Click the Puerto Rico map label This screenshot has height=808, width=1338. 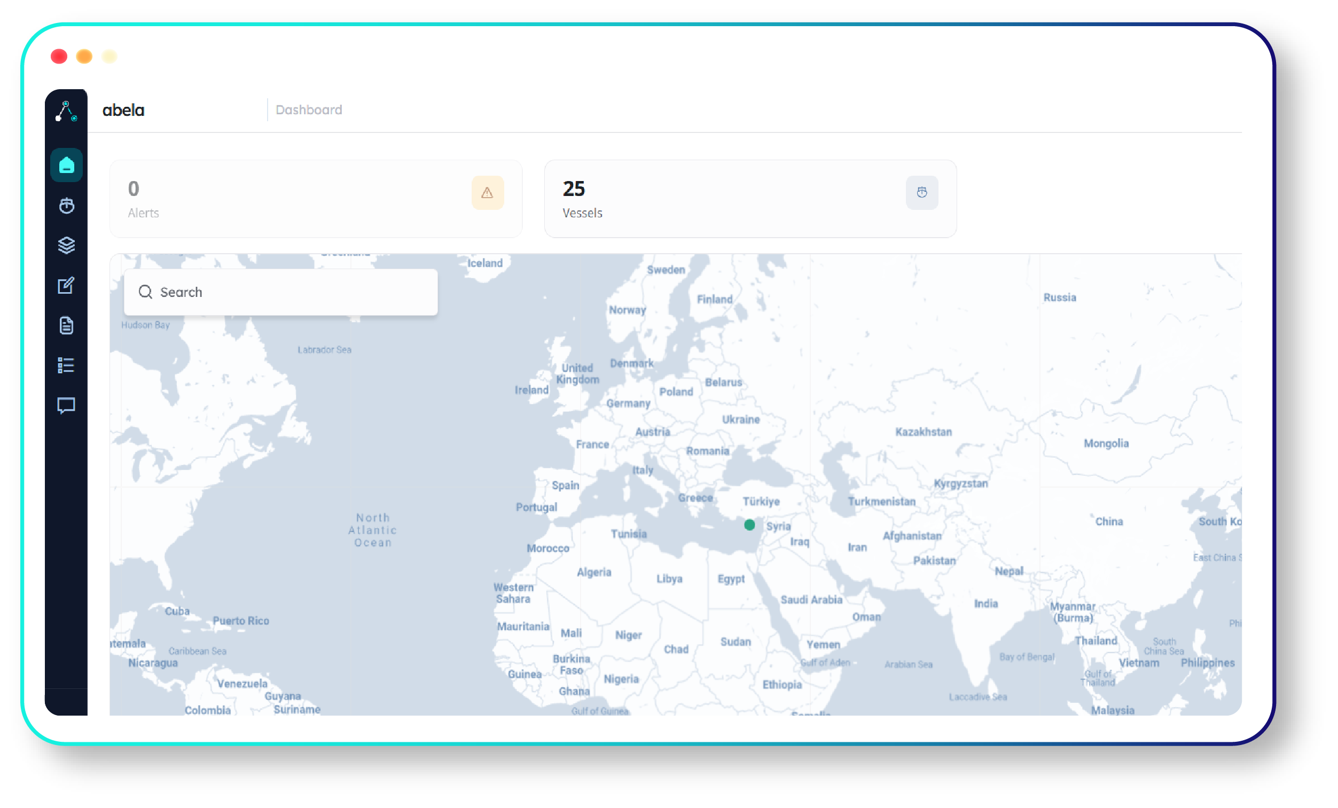(x=240, y=621)
